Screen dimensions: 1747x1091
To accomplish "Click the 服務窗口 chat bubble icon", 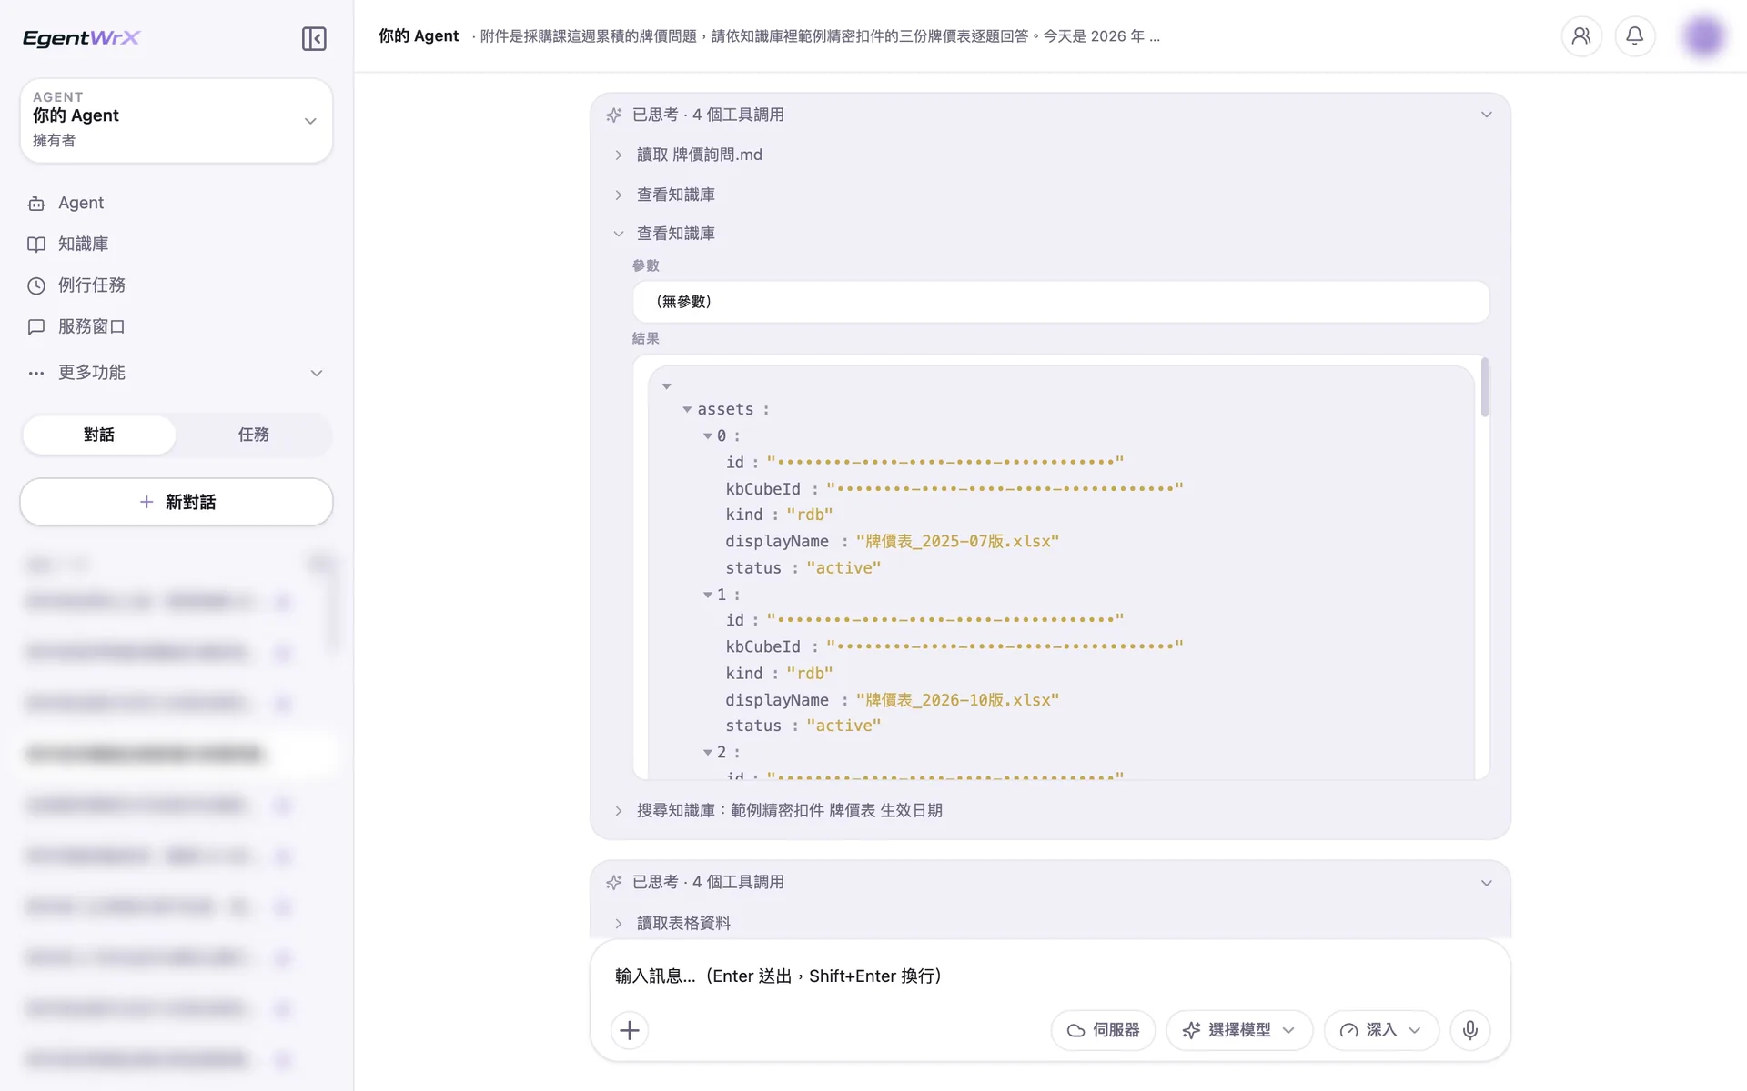I will coord(36,326).
